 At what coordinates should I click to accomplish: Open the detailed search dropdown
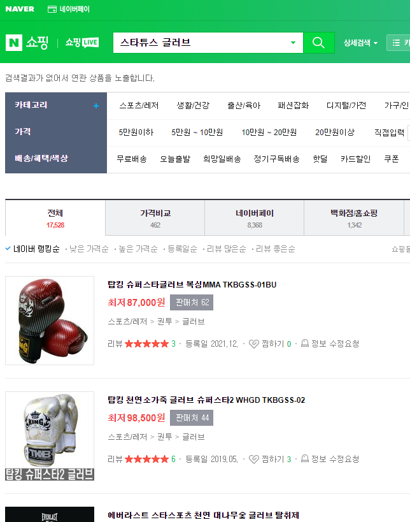coord(360,43)
